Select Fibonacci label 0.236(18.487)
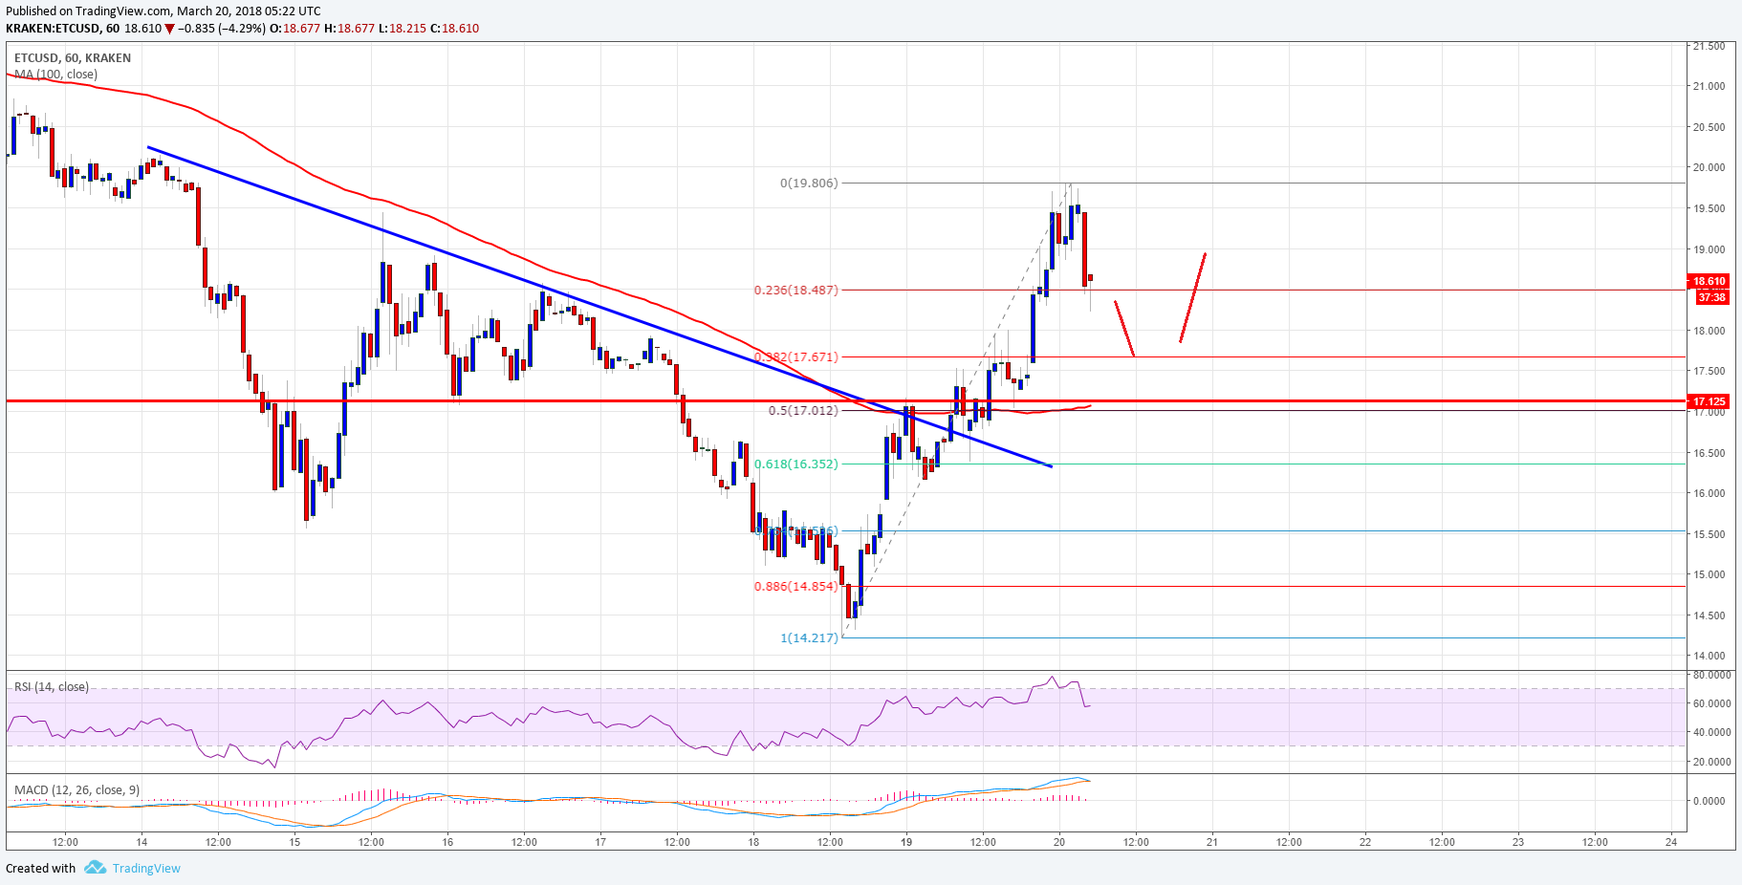 point(795,290)
